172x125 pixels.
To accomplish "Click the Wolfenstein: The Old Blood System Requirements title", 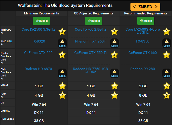I will point(65,6).
